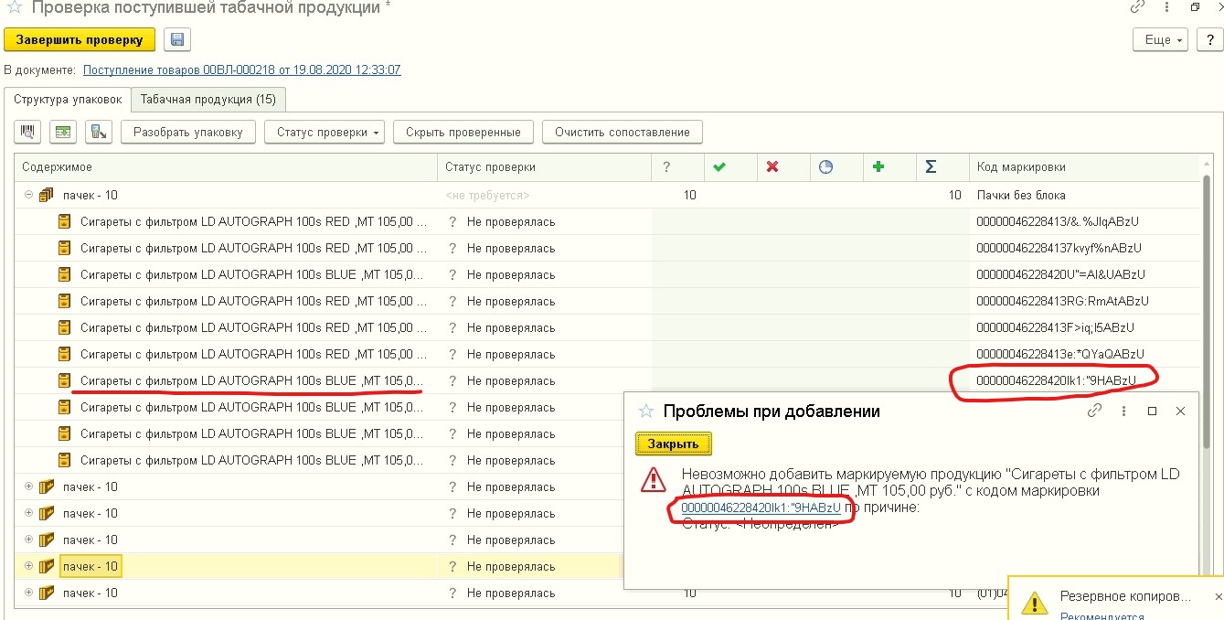Viewport: 1224px width, 620px height.
Task: Click 'Завершить проверку' button
Action: [80, 40]
